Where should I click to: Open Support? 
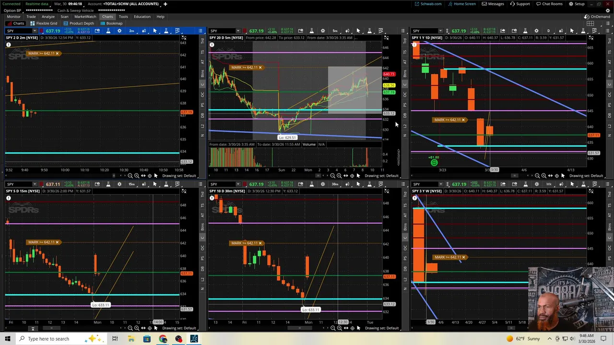coord(520,4)
